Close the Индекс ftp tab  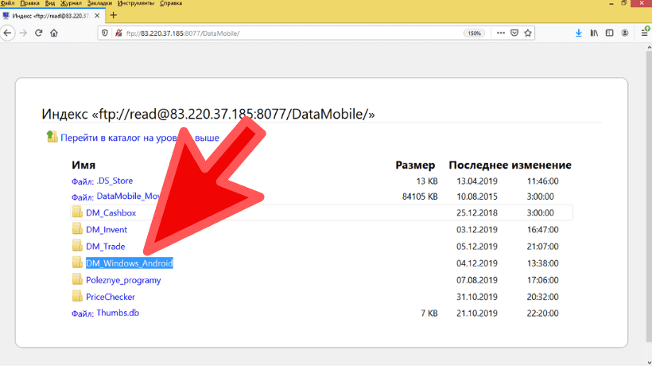97,15
